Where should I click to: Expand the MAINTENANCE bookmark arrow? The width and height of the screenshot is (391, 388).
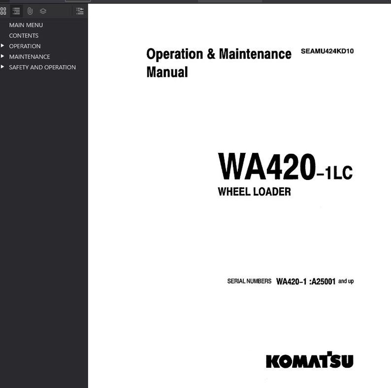click(x=2, y=56)
